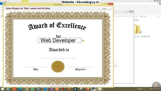Select the folder thumbnail in File Explorer
161x91 pixels.
(x=138, y=29)
